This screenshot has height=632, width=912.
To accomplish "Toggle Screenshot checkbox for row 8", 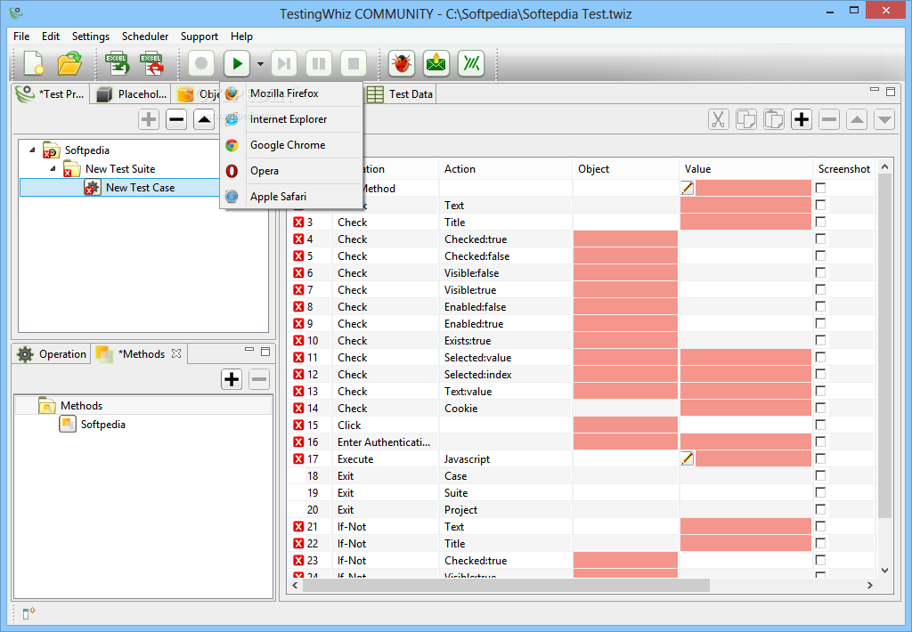I will [820, 306].
